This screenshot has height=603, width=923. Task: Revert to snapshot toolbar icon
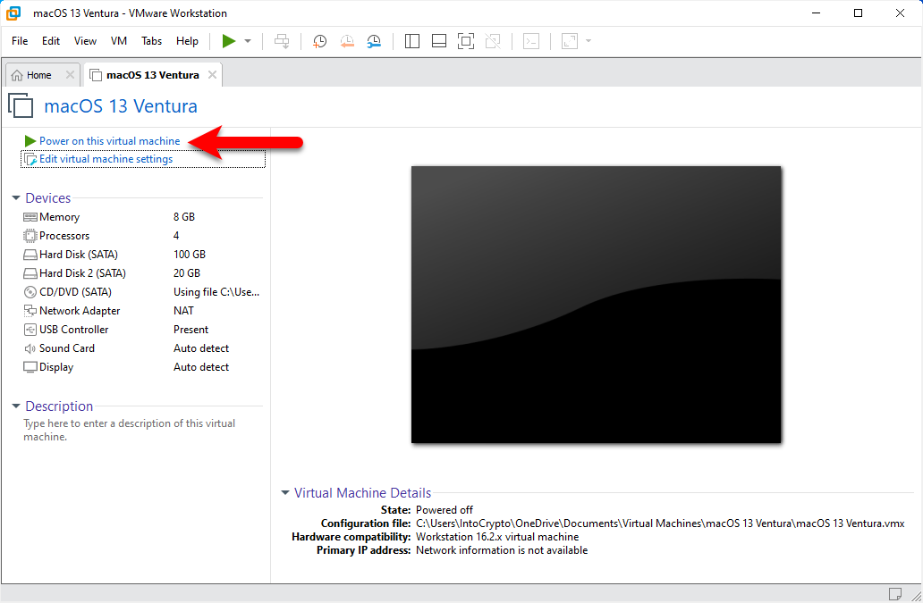point(347,41)
